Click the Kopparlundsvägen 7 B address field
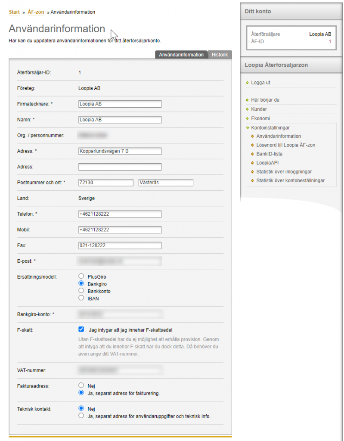344x441 pixels. (120, 151)
